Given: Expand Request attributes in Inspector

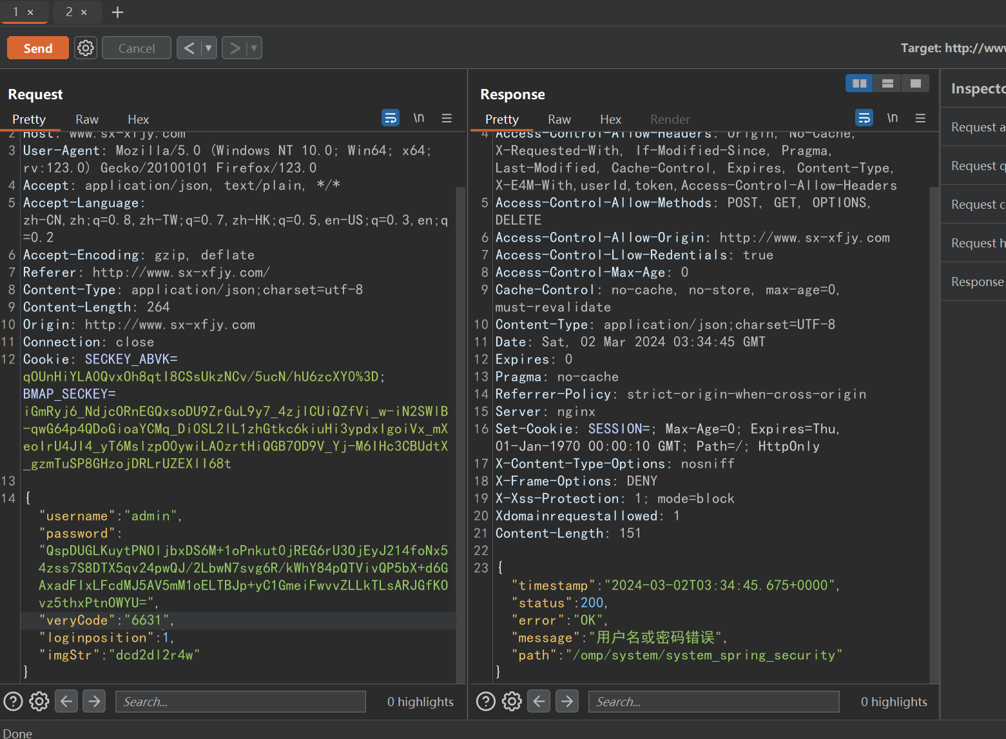Looking at the screenshot, I should (974, 127).
